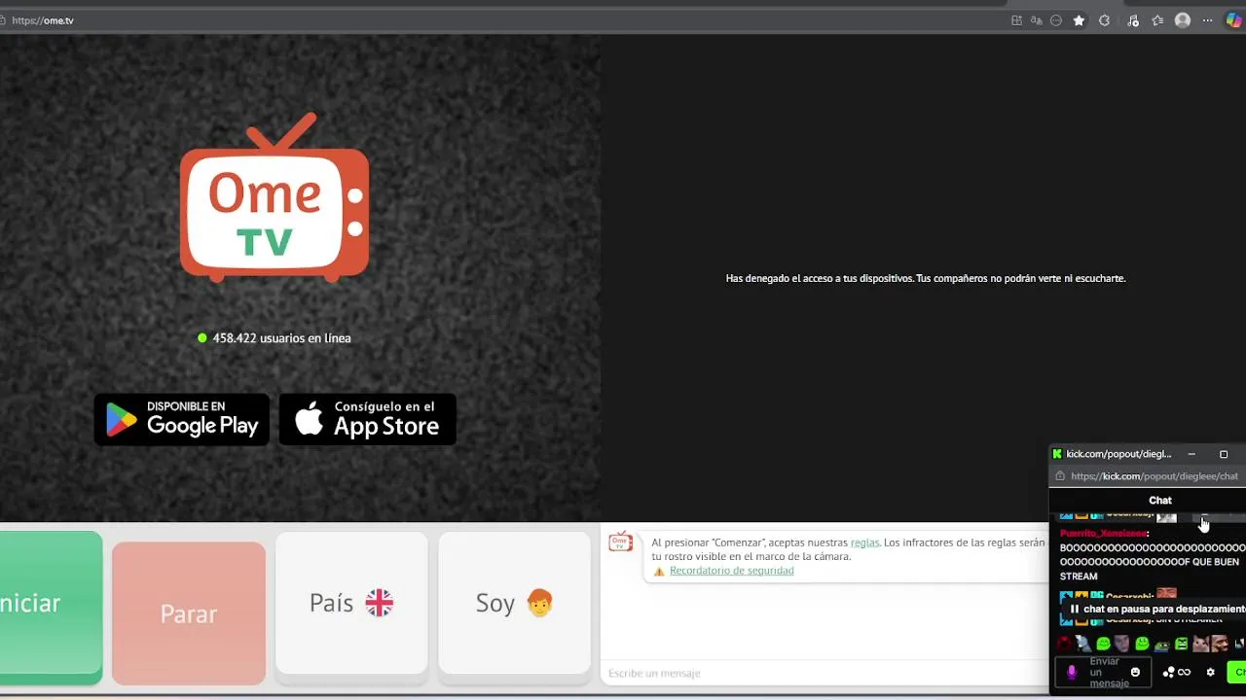1246x700 pixels.
Task: Open the País country selector
Action: click(x=351, y=603)
